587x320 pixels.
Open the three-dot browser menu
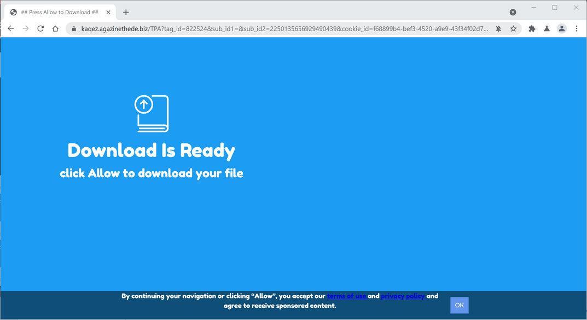coord(577,28)
